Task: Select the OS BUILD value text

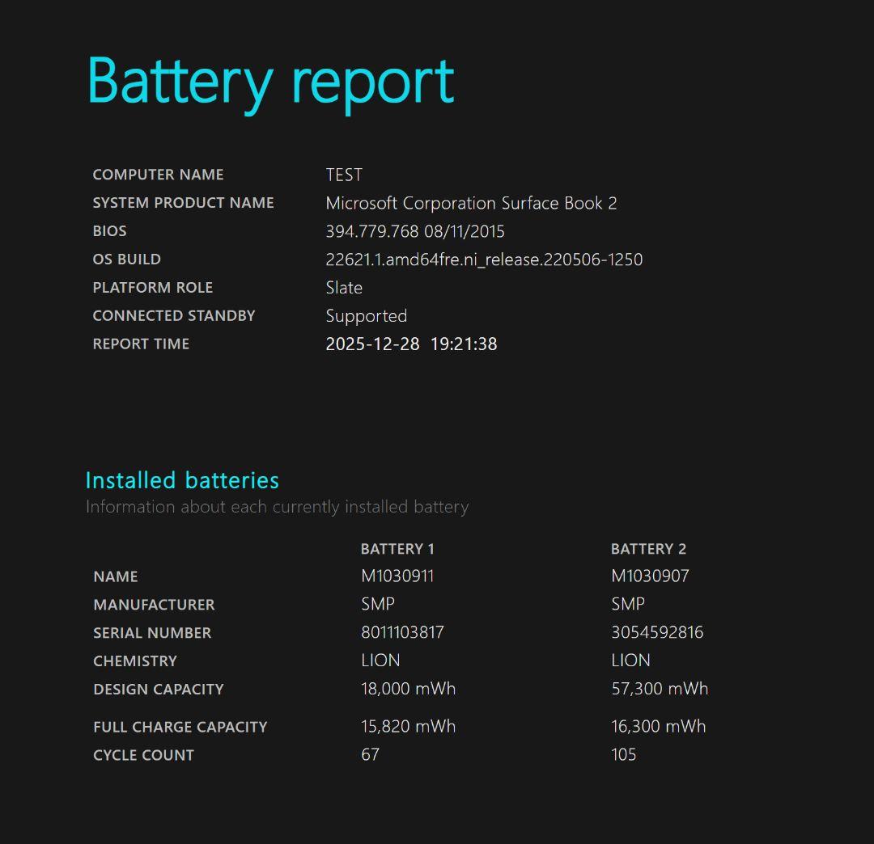Action: tap(483, 260)
